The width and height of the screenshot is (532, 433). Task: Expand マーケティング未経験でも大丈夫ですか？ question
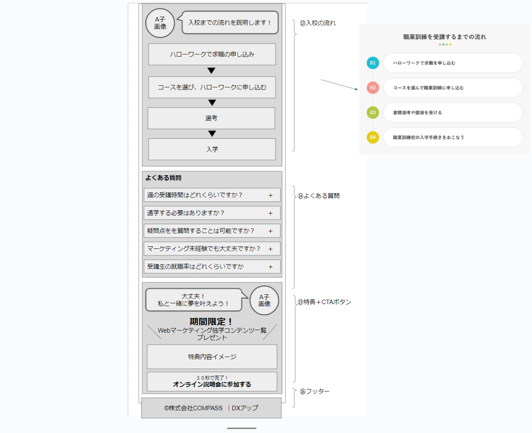click(270, 249)
